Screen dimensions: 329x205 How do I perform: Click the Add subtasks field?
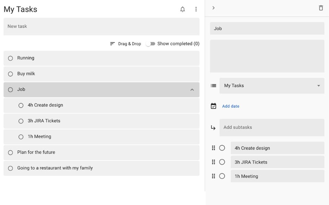pyautogui.click(x=272, y=127)
